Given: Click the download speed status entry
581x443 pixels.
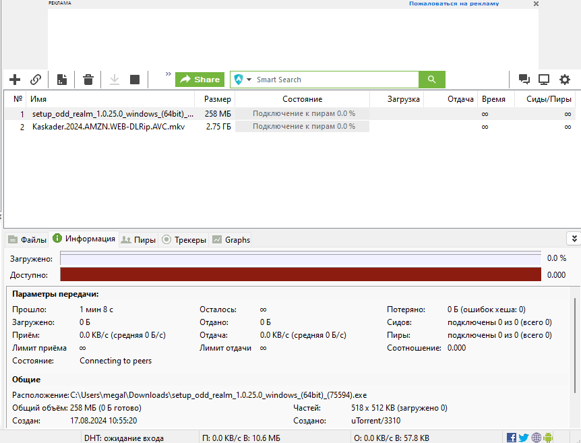Looking at the screenshot, I should [x=241, y=438].
